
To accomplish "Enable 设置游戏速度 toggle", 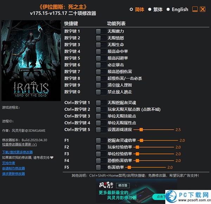I will pyautogui.click(x=101, y=130).
